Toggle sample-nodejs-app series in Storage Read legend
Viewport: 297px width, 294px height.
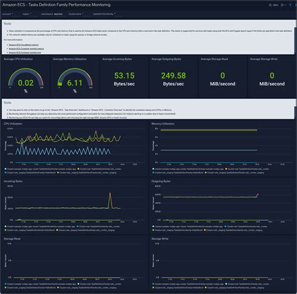point(40,284)
